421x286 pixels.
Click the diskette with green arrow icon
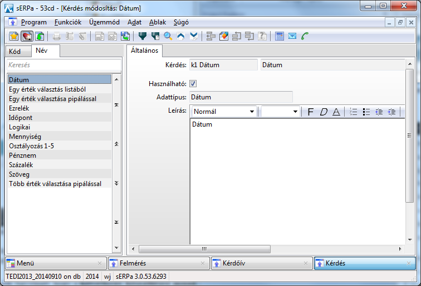[x=125, y=36]
